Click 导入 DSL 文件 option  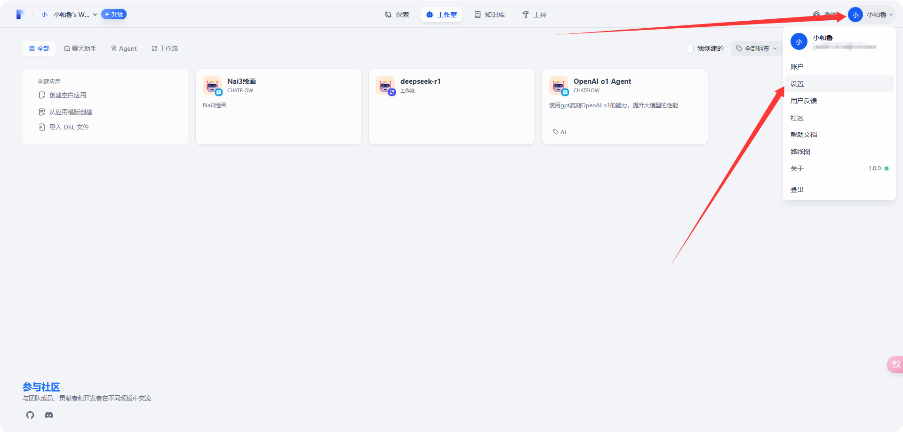click(69, 127)
